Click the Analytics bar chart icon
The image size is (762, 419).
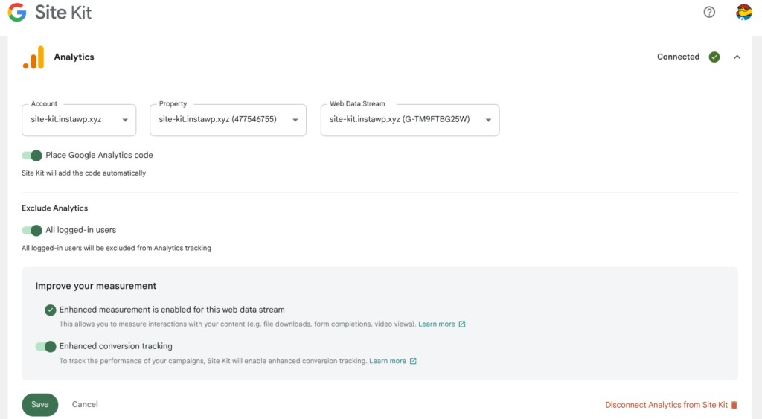coord(33,57)
